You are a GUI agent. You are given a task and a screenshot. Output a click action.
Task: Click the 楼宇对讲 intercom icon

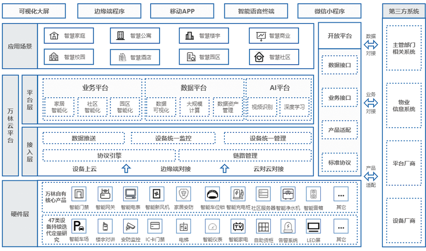coord(105,226)
